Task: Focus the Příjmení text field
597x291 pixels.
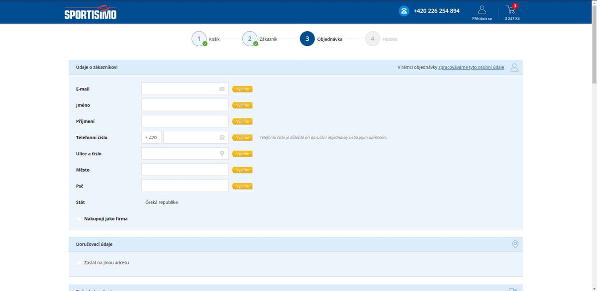Action: pyautogui.click(x=185, y=121)
